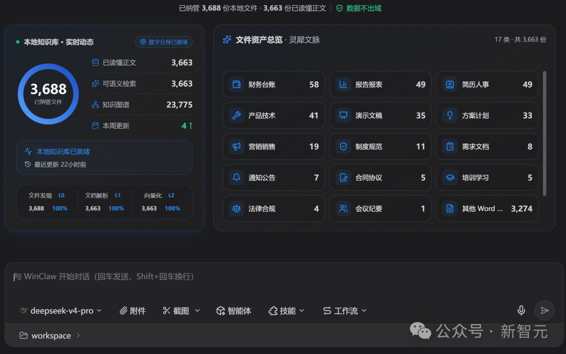Click the WinClaw chat input field
The image size is (566, 354).
(284, 277)
